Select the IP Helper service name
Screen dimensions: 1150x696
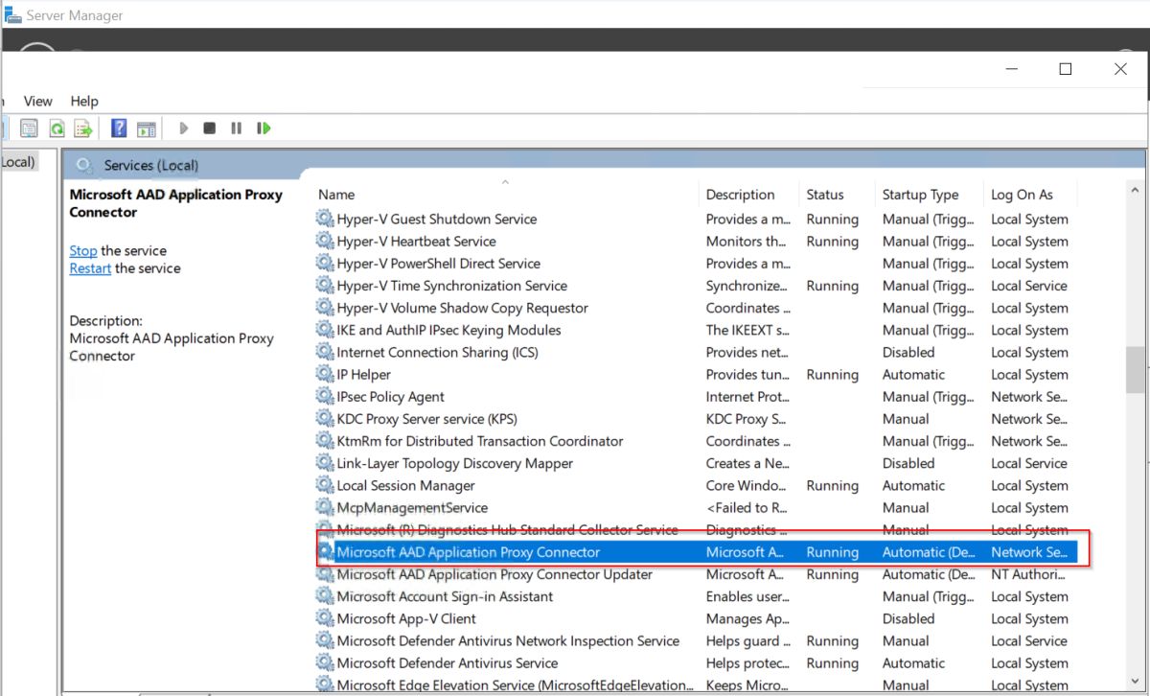coord(363,374)
